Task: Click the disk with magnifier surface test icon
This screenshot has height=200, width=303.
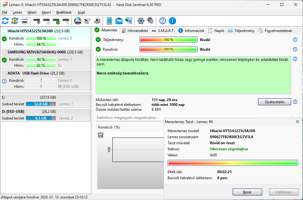Action: click(66, 21)
